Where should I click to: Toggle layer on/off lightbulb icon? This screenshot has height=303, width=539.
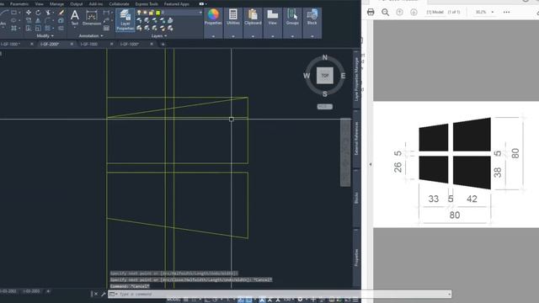tap(139, 13)
